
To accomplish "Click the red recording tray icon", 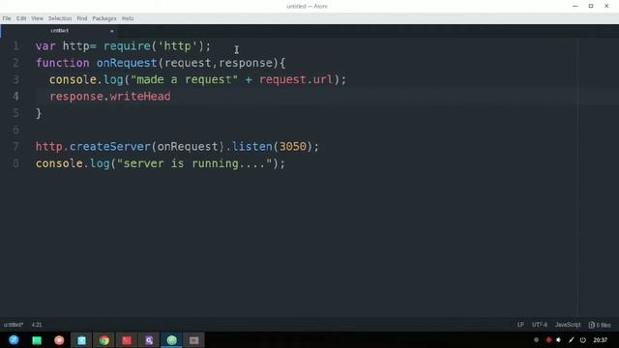I will click(x=548, y=340).
